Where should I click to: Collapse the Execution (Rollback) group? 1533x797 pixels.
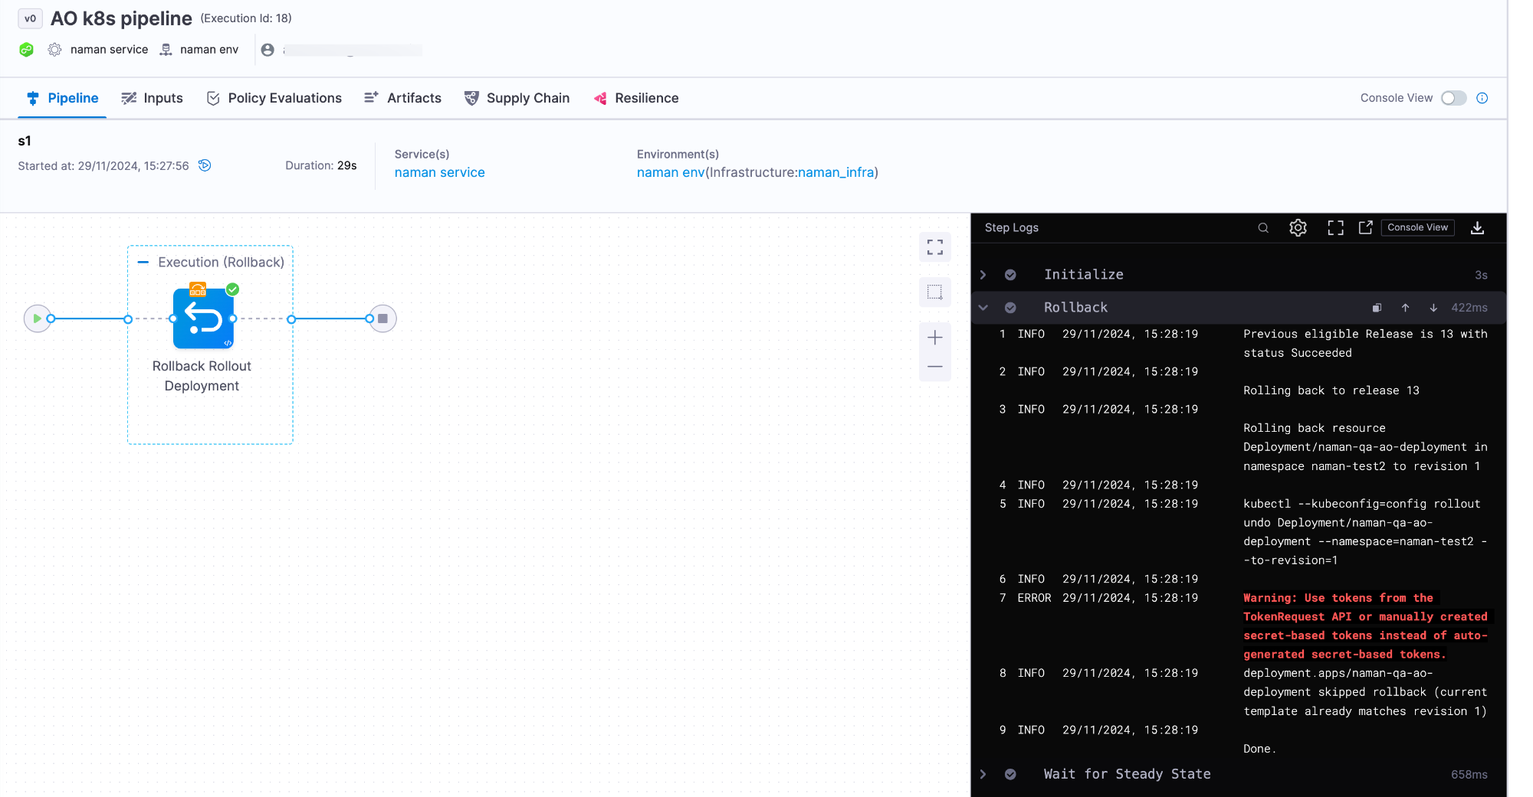143,262
